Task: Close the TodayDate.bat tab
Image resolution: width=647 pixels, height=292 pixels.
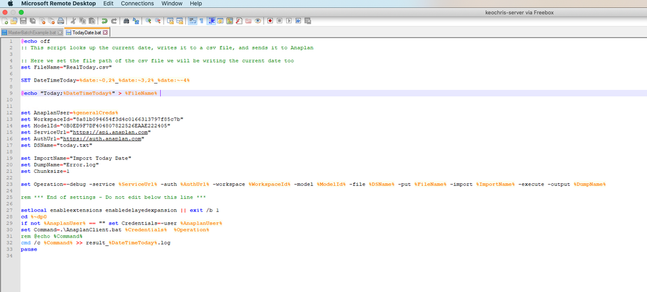Action: (x=105, y=32)
